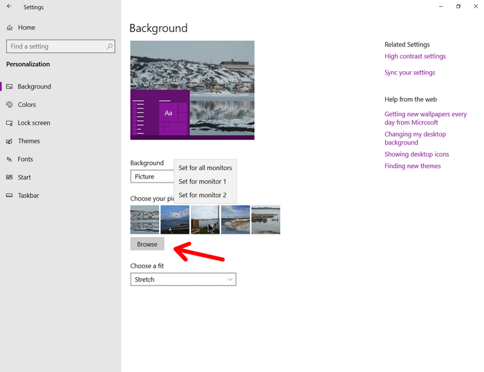Switch to the Colors section

[x=61, y=104]
